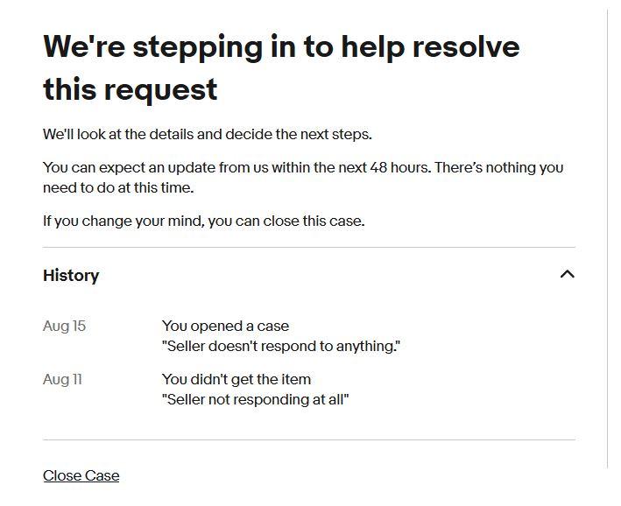Click the vertical scrollbar on the right edge
This screenshot has height=506, width=621.
point(608,237)
